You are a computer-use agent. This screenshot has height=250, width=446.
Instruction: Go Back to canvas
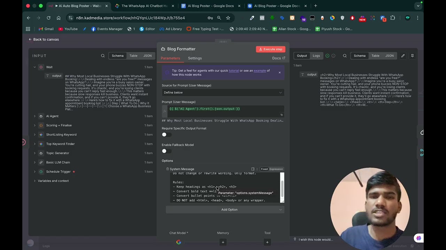pos(44,39)
